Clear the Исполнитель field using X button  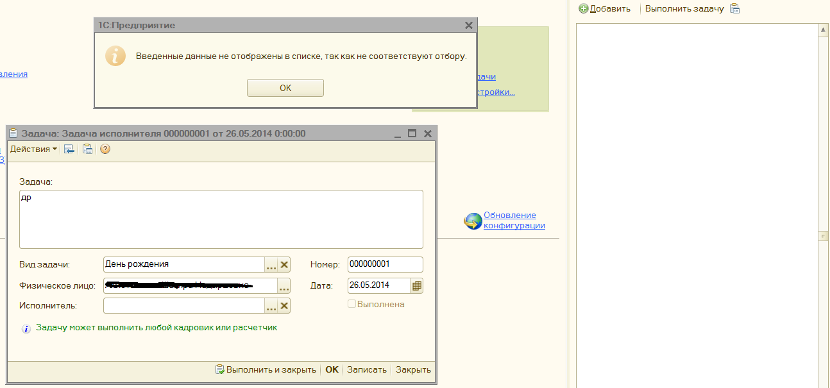point(284,306)
